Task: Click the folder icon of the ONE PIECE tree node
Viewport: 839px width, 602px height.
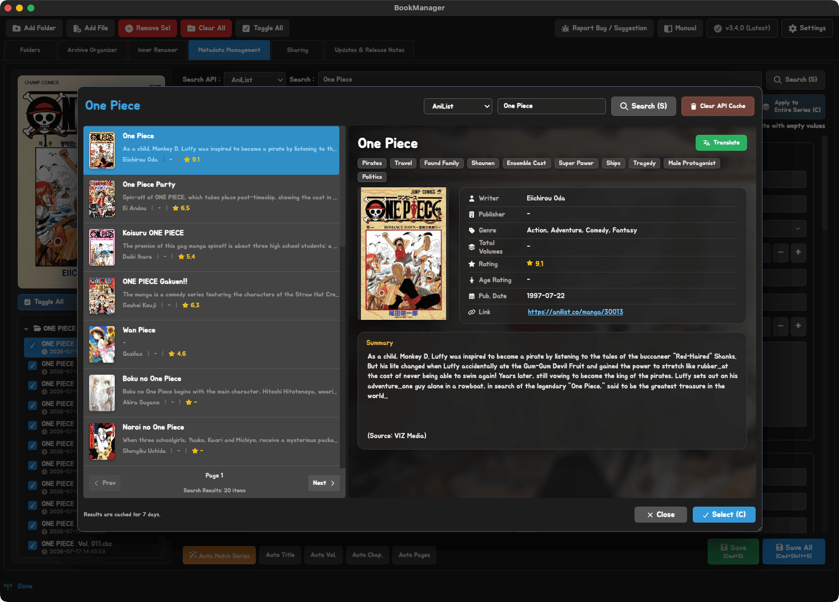Action: click(37, 328)
